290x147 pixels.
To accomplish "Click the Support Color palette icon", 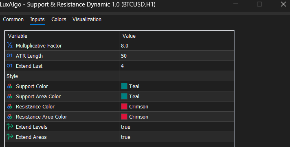I will [x=10, y=86].
